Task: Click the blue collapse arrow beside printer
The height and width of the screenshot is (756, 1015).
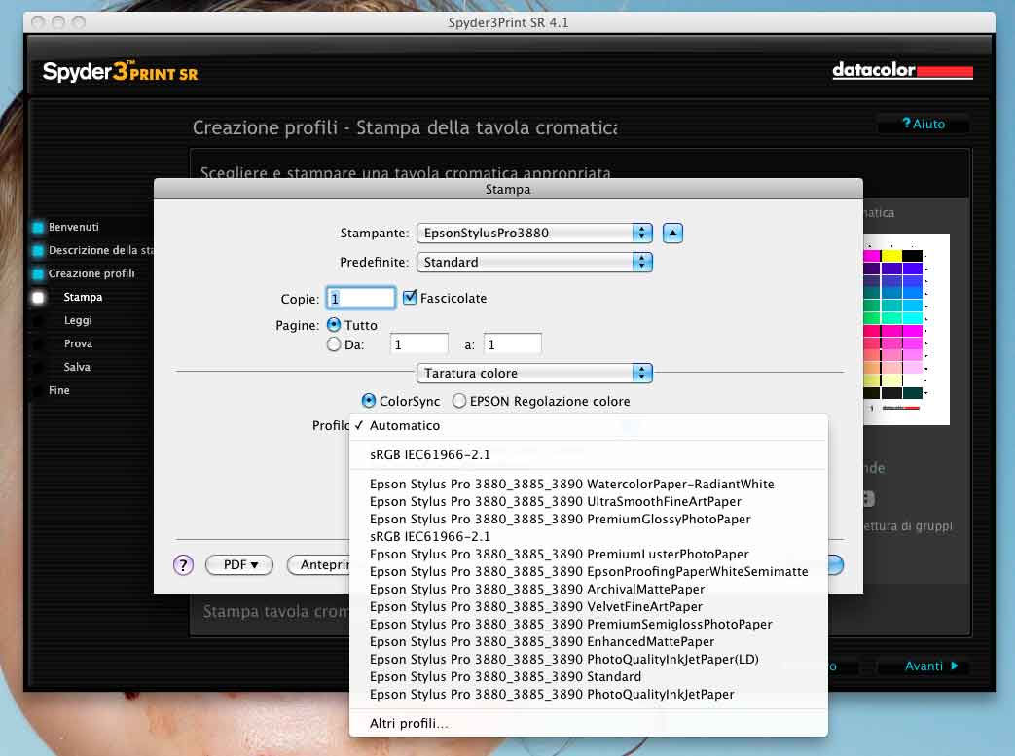Action: tap(673, 234)
